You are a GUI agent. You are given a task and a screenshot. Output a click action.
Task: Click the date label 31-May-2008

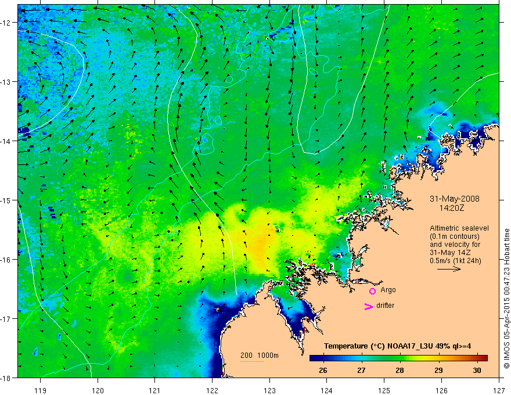point(455,199)
